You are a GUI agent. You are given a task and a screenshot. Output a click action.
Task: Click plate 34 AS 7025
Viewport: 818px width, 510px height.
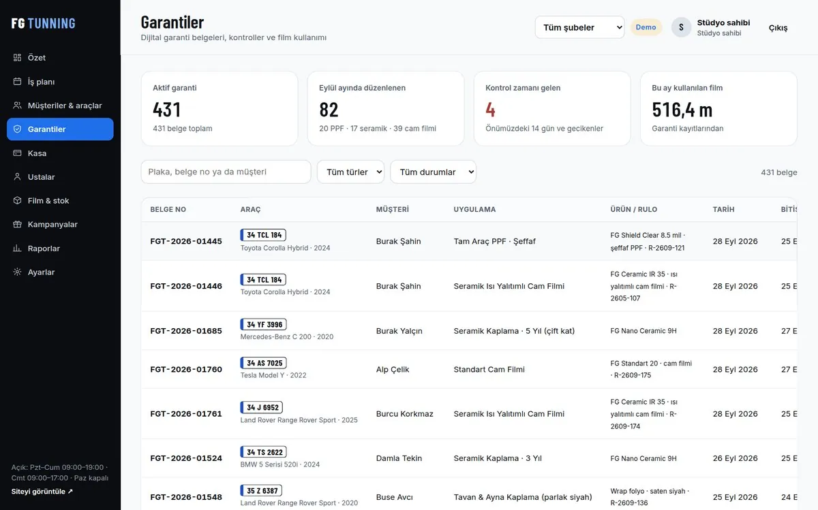tap(264, 363)
